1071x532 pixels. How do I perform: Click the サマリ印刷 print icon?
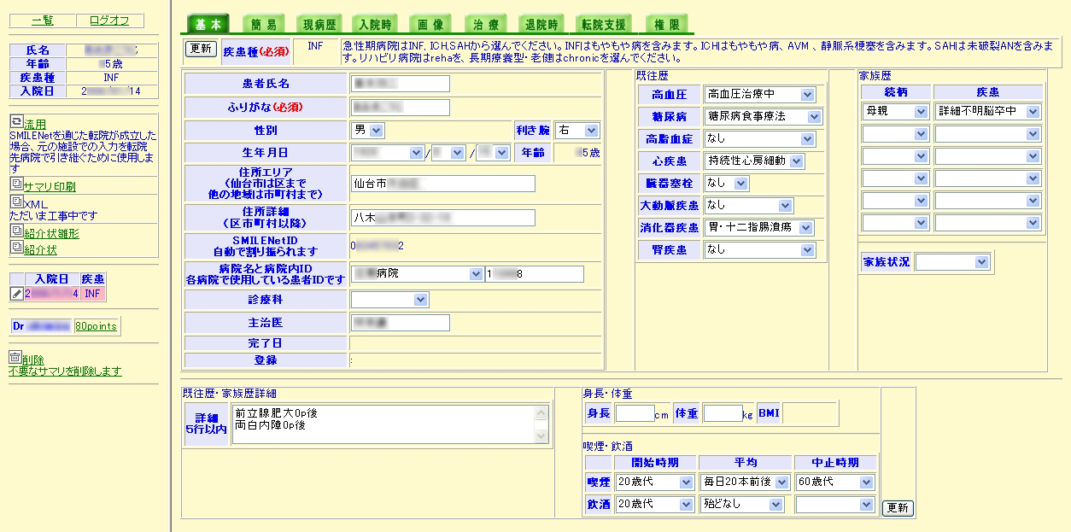(16, 185)
